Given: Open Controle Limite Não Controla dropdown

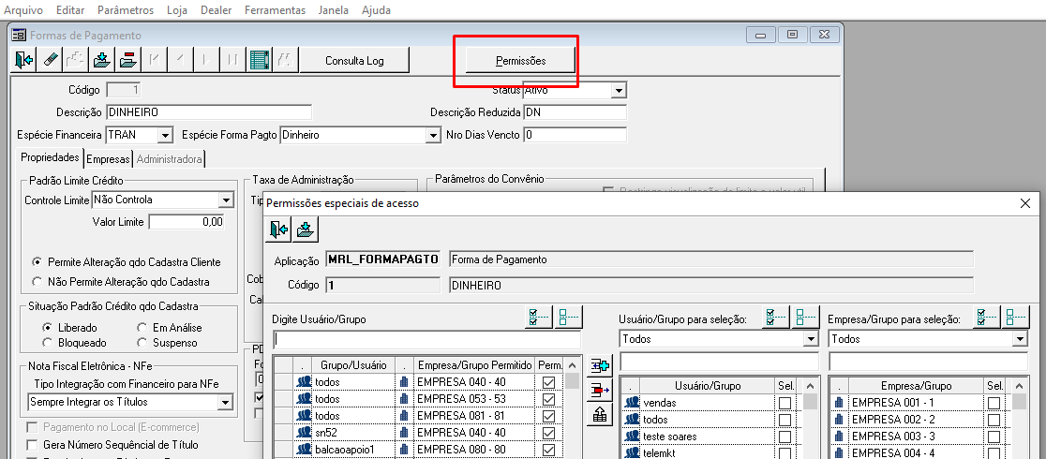Looking at the screenshot, I should [x=226, y=200].
